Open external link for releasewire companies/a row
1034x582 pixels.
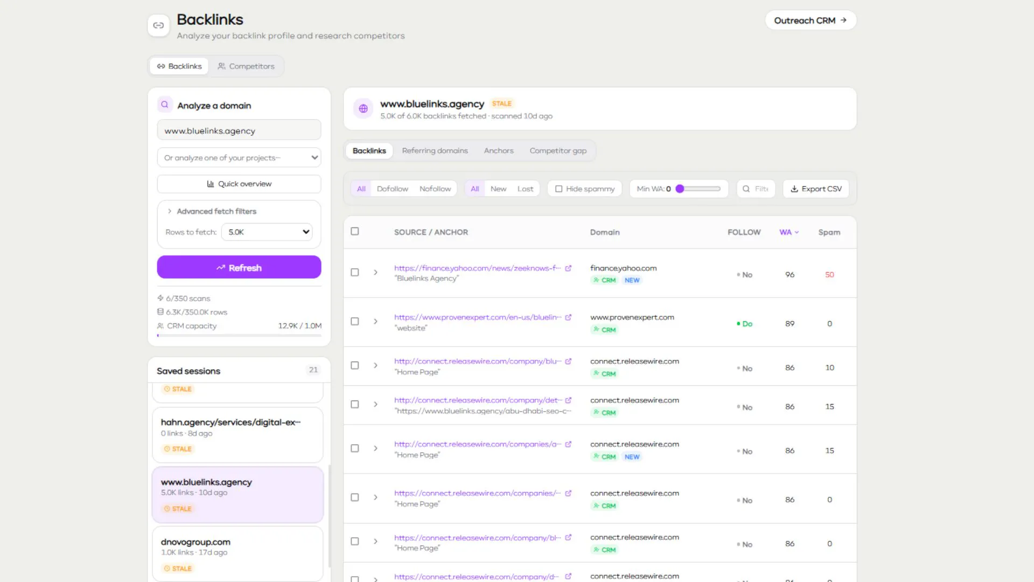point(568,445)
